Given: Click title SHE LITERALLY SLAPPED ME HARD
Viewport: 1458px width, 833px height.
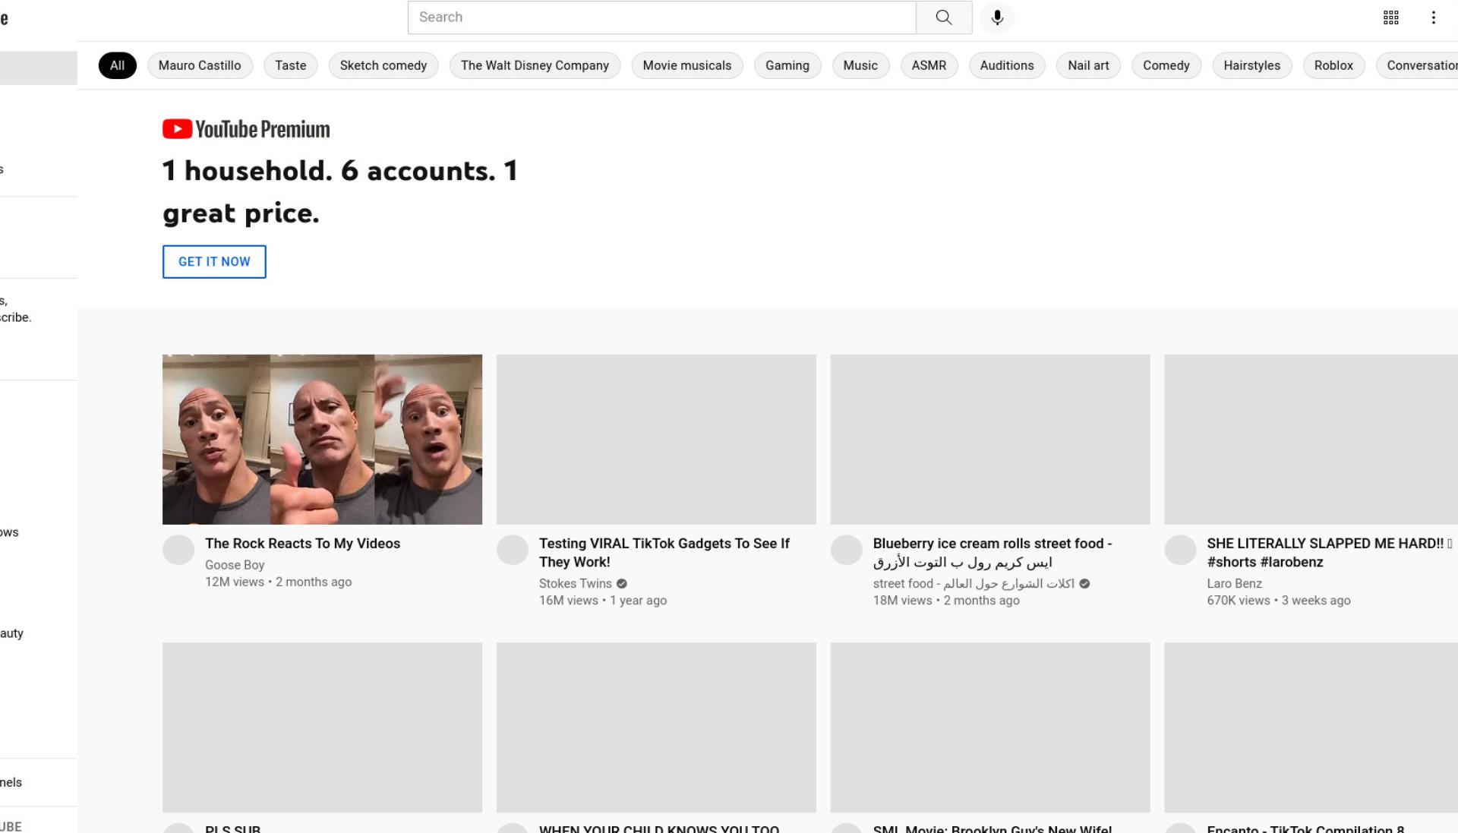Looking at the screenshot, I should point(1329,553).
